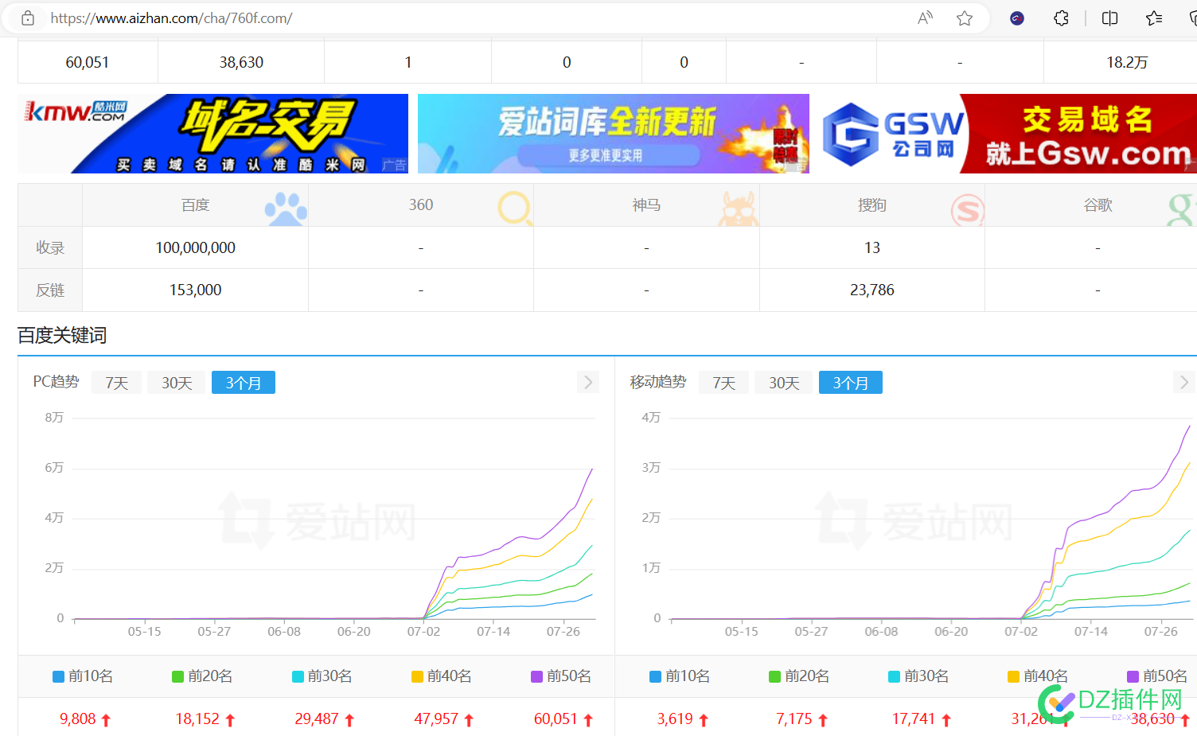Screen dimensions: 1197x736
Task: Click the 反链 row label
Action: pos(50,290)
